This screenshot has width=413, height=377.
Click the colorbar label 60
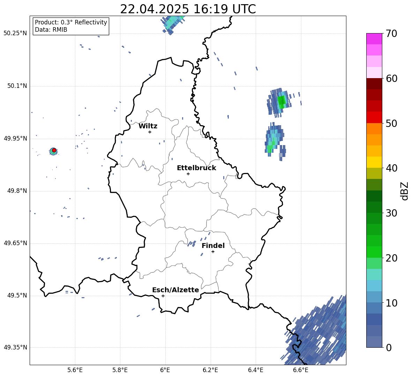point(391,78)
